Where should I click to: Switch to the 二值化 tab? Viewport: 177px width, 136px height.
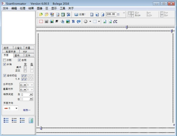[x=18, y=48]
